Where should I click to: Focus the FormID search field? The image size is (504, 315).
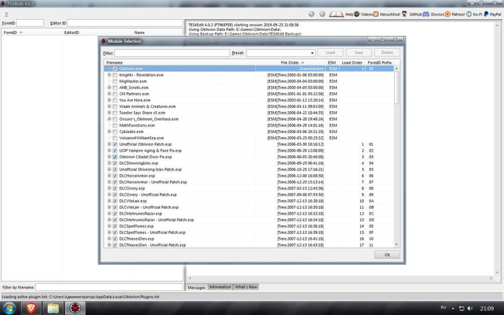[x=30, y=23]
